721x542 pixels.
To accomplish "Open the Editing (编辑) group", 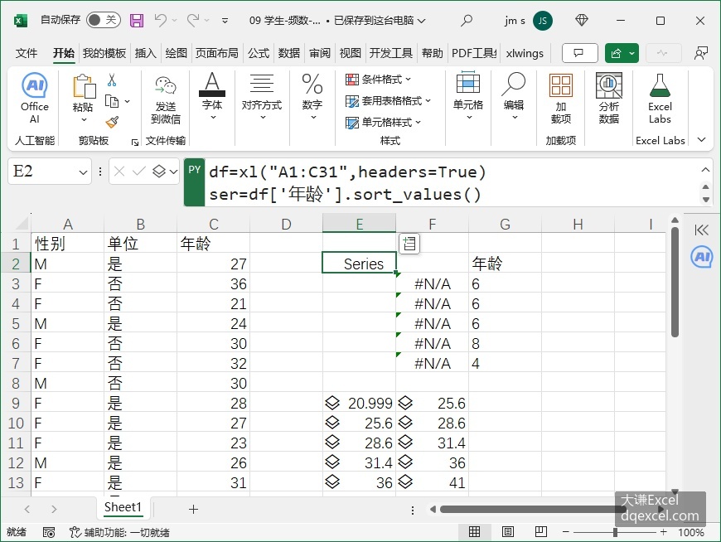I will coord(514,96).
